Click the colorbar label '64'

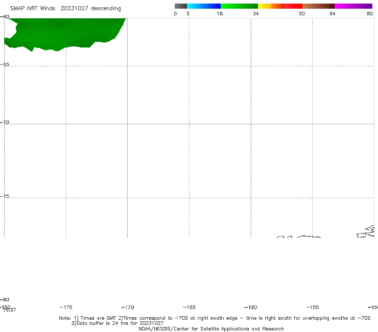[333, 13]
